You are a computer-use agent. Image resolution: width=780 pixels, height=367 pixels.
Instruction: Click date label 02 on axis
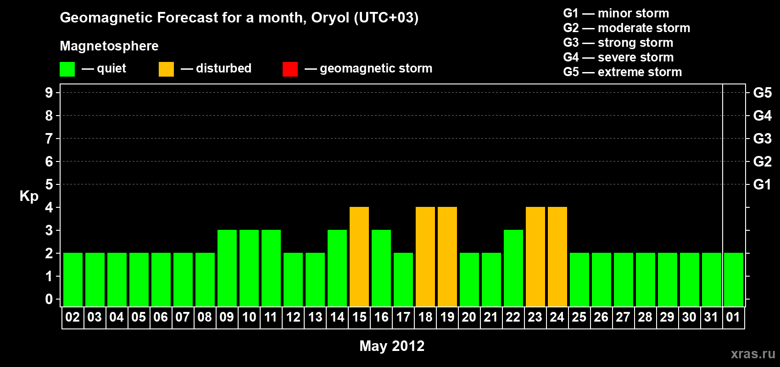[x=72, y=317]
